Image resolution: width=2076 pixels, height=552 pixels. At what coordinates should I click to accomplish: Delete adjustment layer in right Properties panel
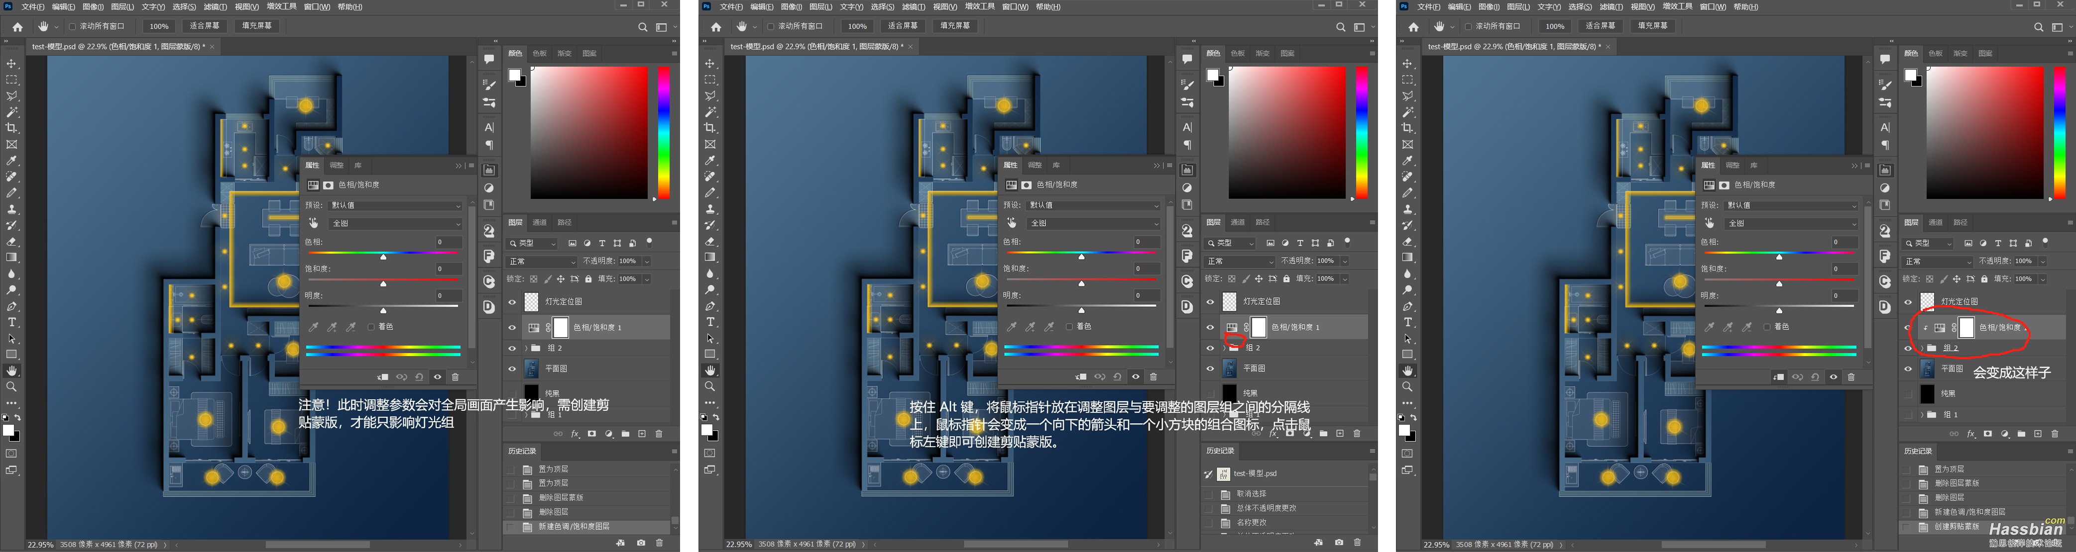(1851, 376)
